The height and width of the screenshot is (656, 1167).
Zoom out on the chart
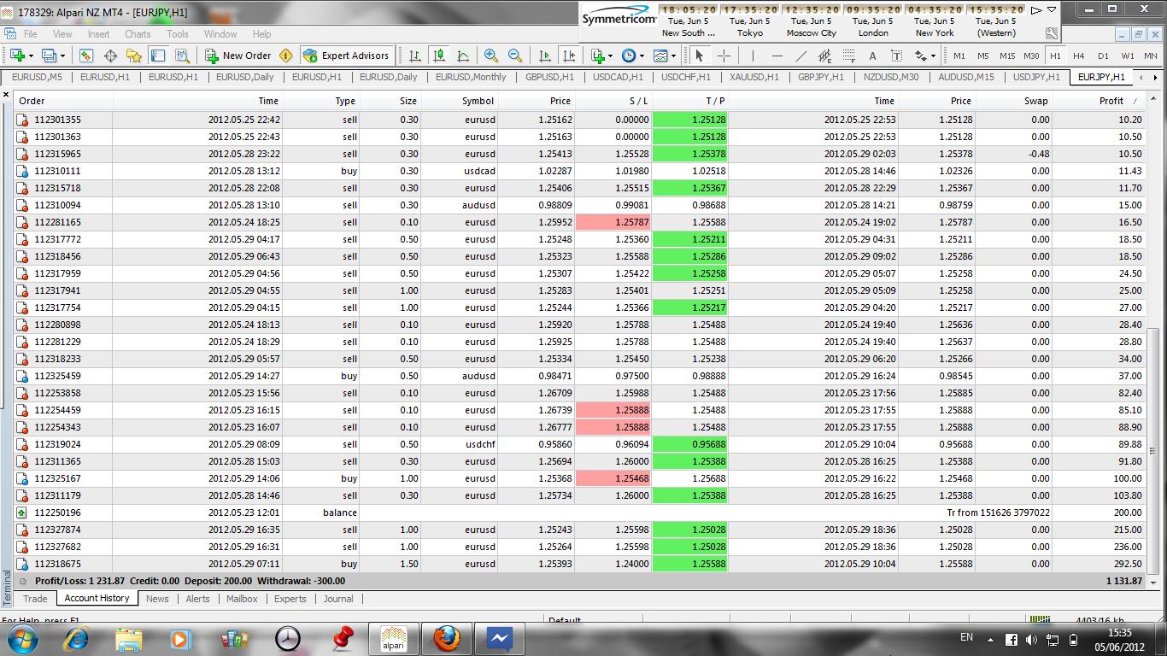515,56
